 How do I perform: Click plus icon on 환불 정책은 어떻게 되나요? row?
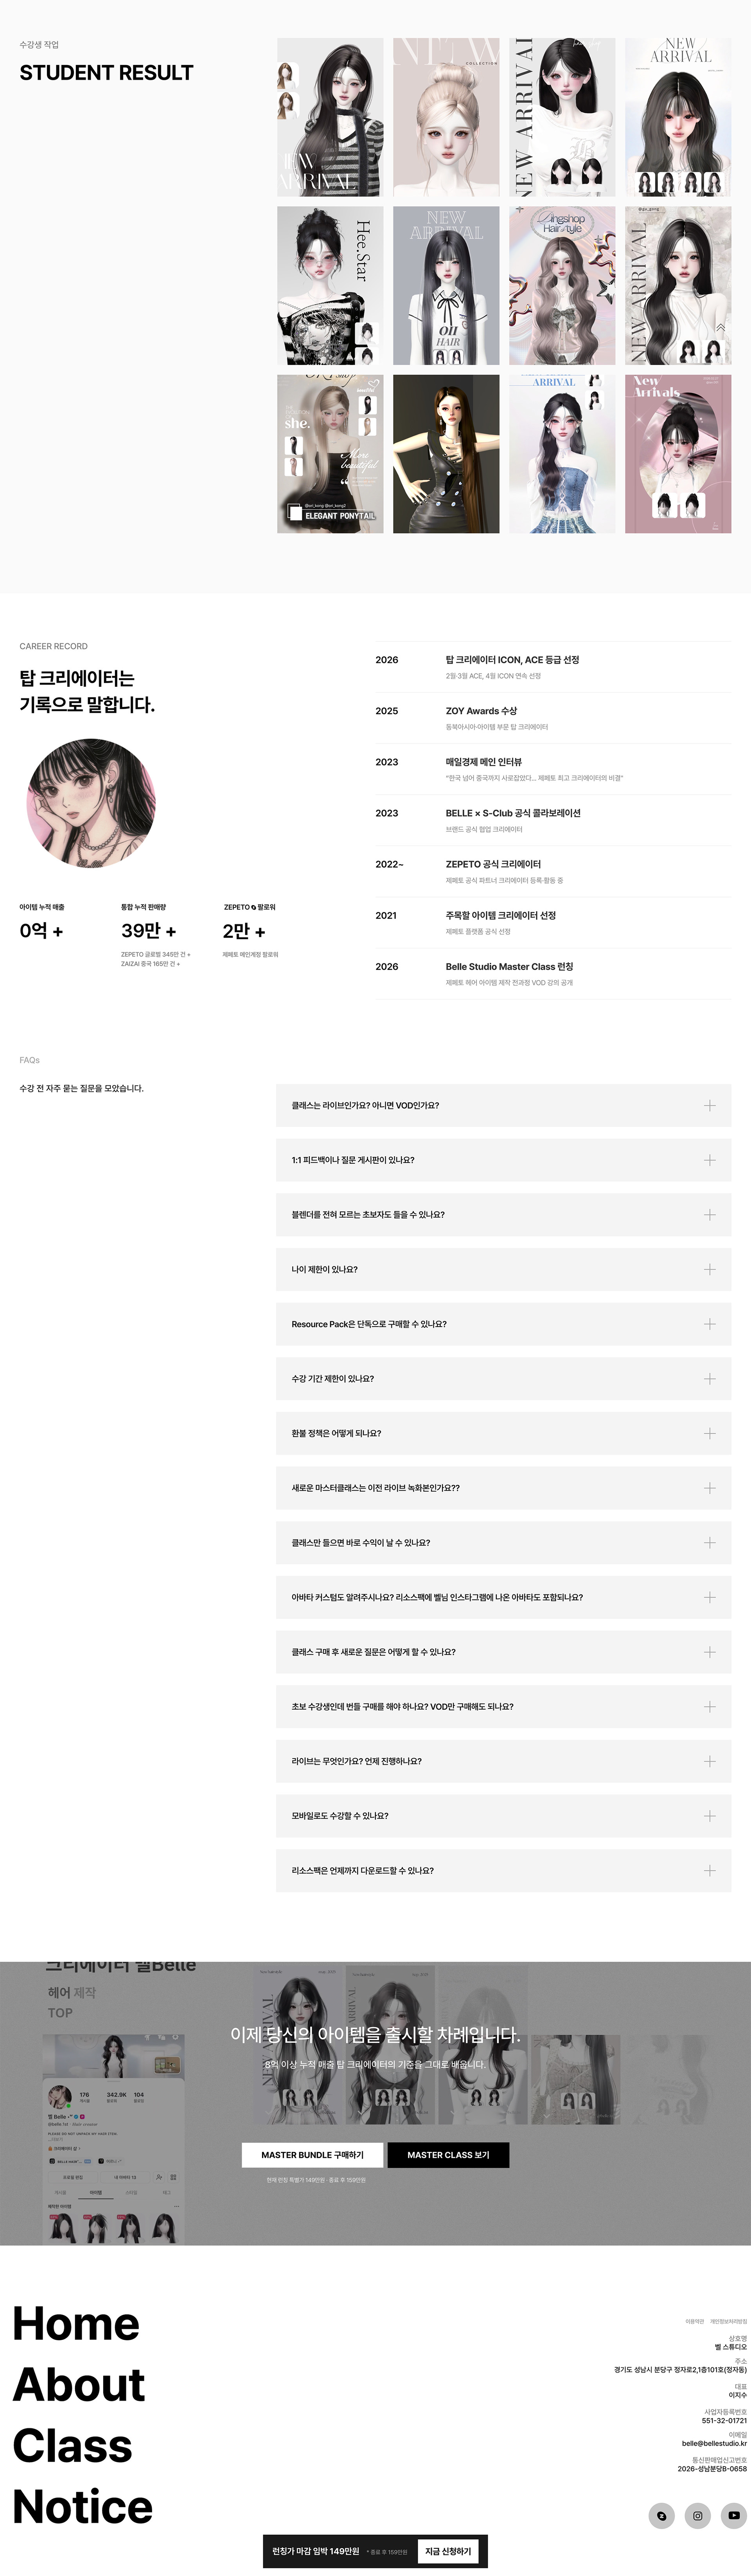(x=709, y=1433)
